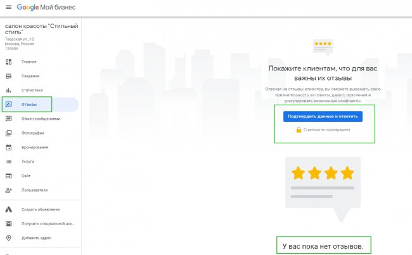
Task: Click the Сведения storefront icon
Action: (9, 75)
